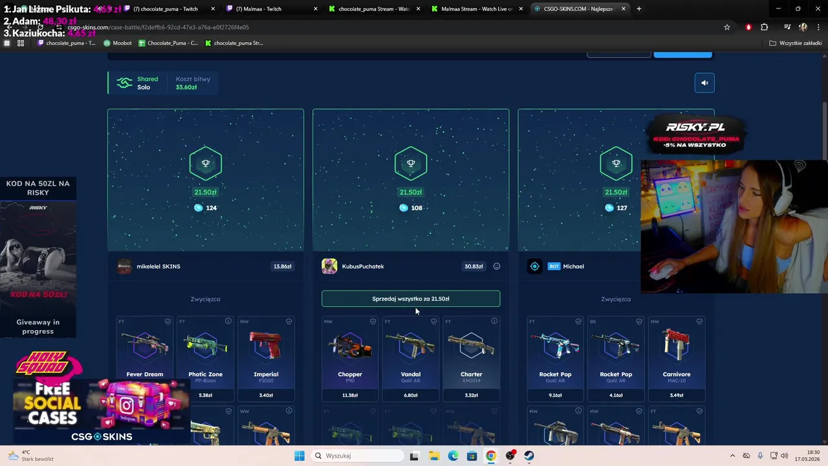Viewport: 828px width, 466px height.
Task: Bookmark this page with star icon
Action: 727,27
